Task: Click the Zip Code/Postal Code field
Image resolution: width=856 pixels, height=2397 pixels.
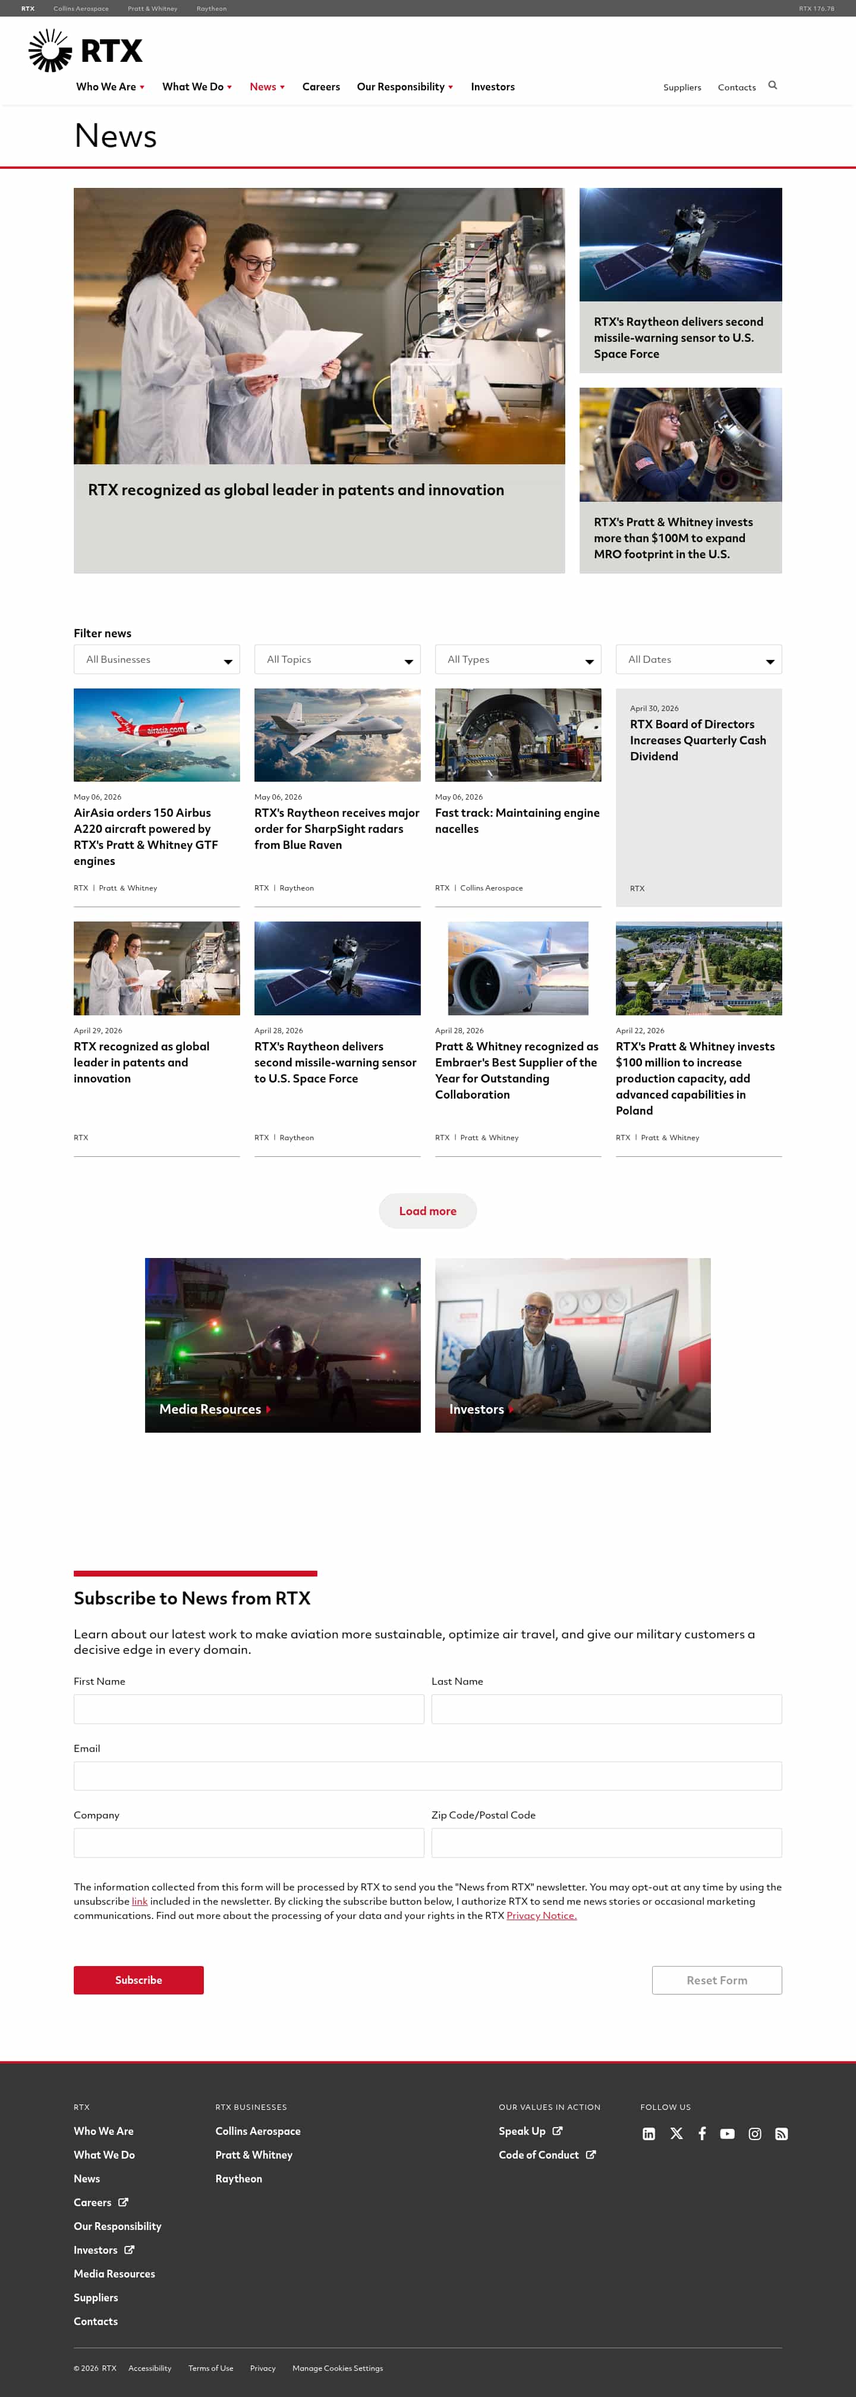Action: [x=607, y=1842]
